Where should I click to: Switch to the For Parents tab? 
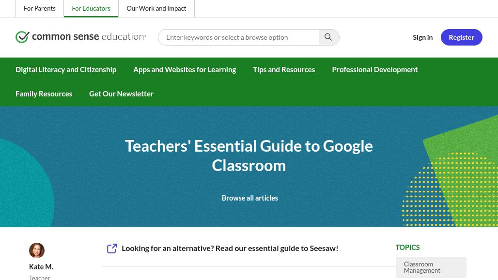coord(40,8)
